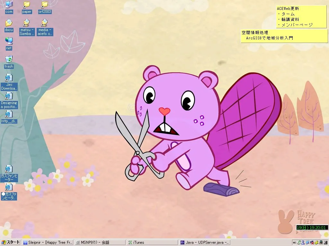Viewport: 329px width, 246px height.
Task: Click the clock showing 19:20:01 in the tray
Action: pyautogui.click(x=311, y=228)
